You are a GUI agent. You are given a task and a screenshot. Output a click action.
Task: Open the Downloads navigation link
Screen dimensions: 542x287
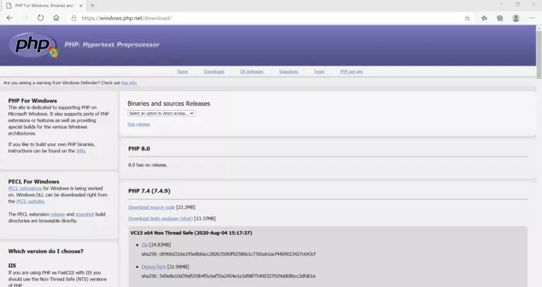pos(214,71)
